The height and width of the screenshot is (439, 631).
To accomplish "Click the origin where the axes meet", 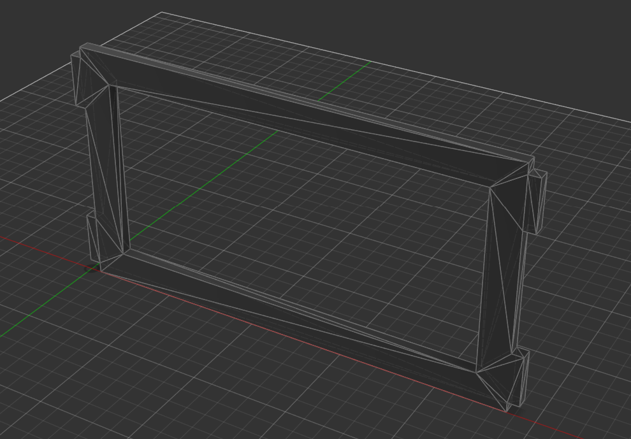I will coord(93,269).
